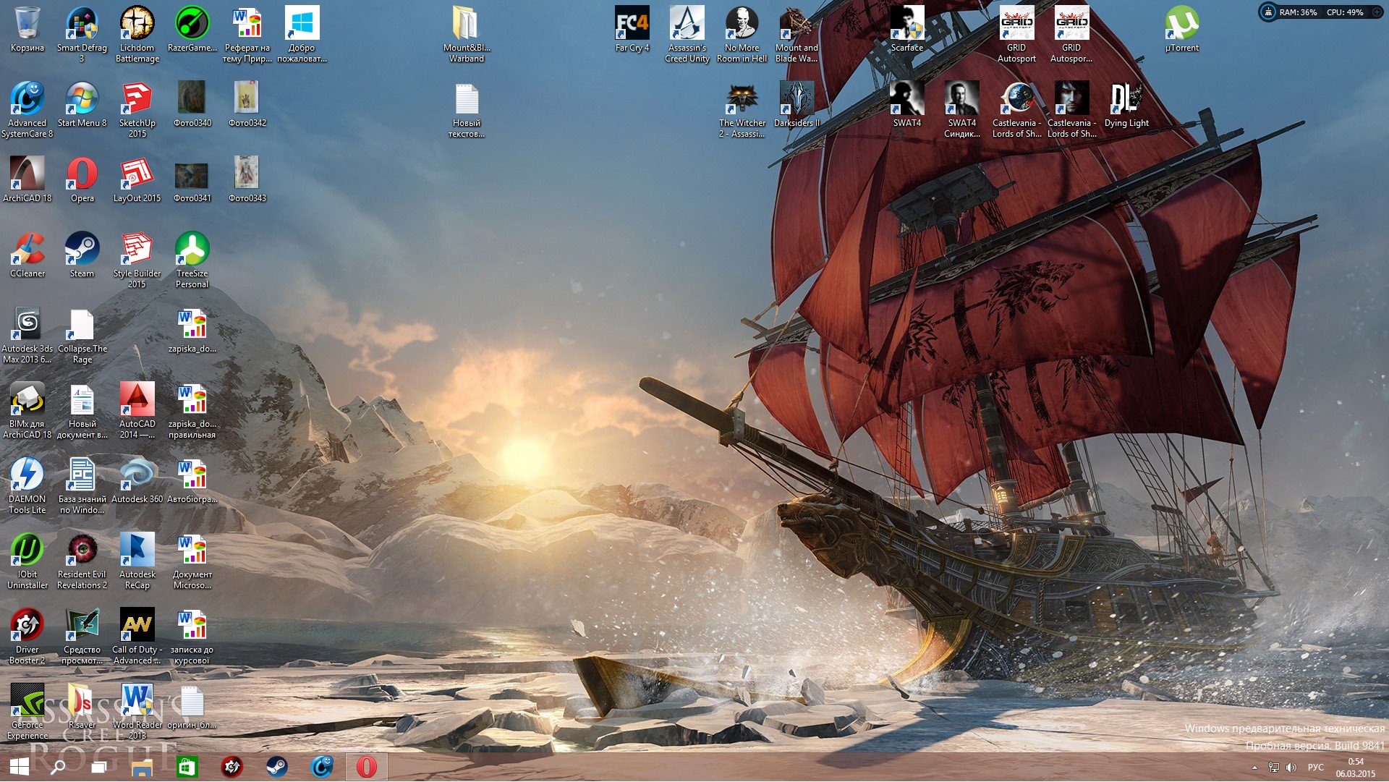The image size is (1389, 782).
Task: Open Windows Store taskbar icon
Action: coord(187,767)
